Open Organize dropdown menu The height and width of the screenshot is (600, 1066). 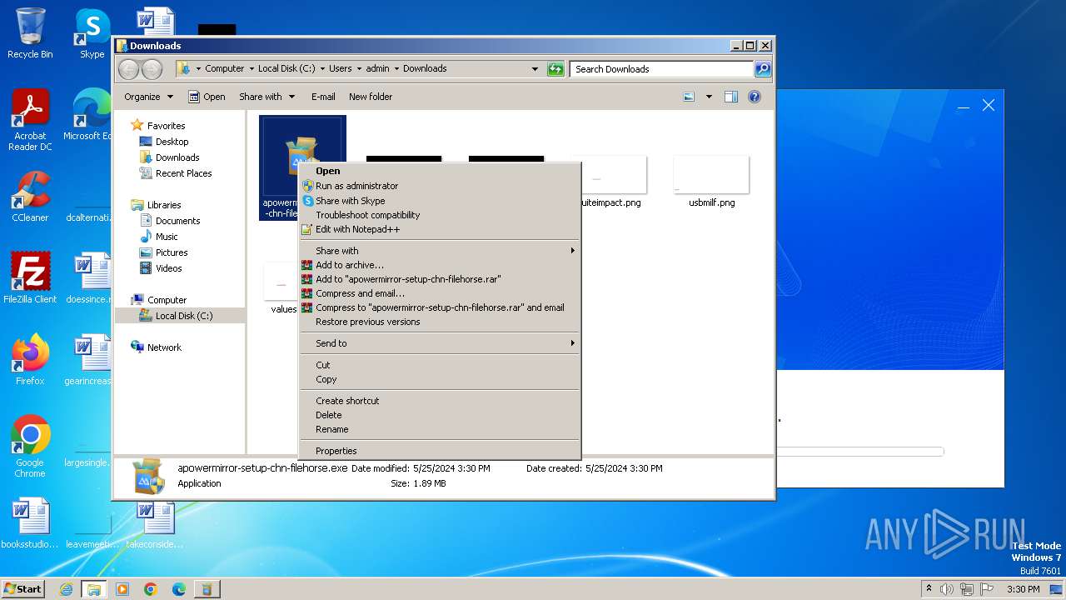[x=148, y=97]
